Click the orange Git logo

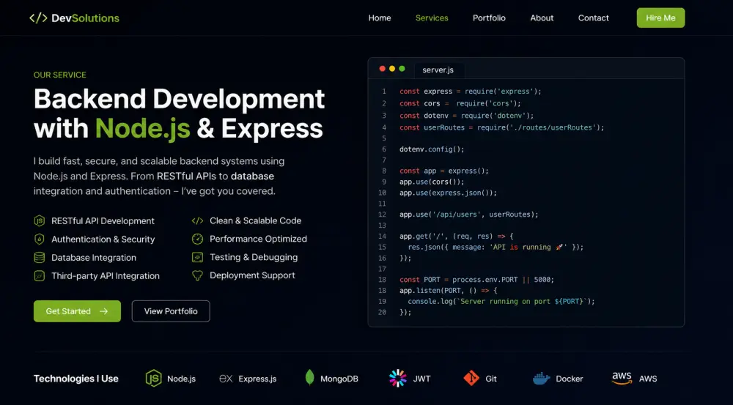click(x=471, y=378)
